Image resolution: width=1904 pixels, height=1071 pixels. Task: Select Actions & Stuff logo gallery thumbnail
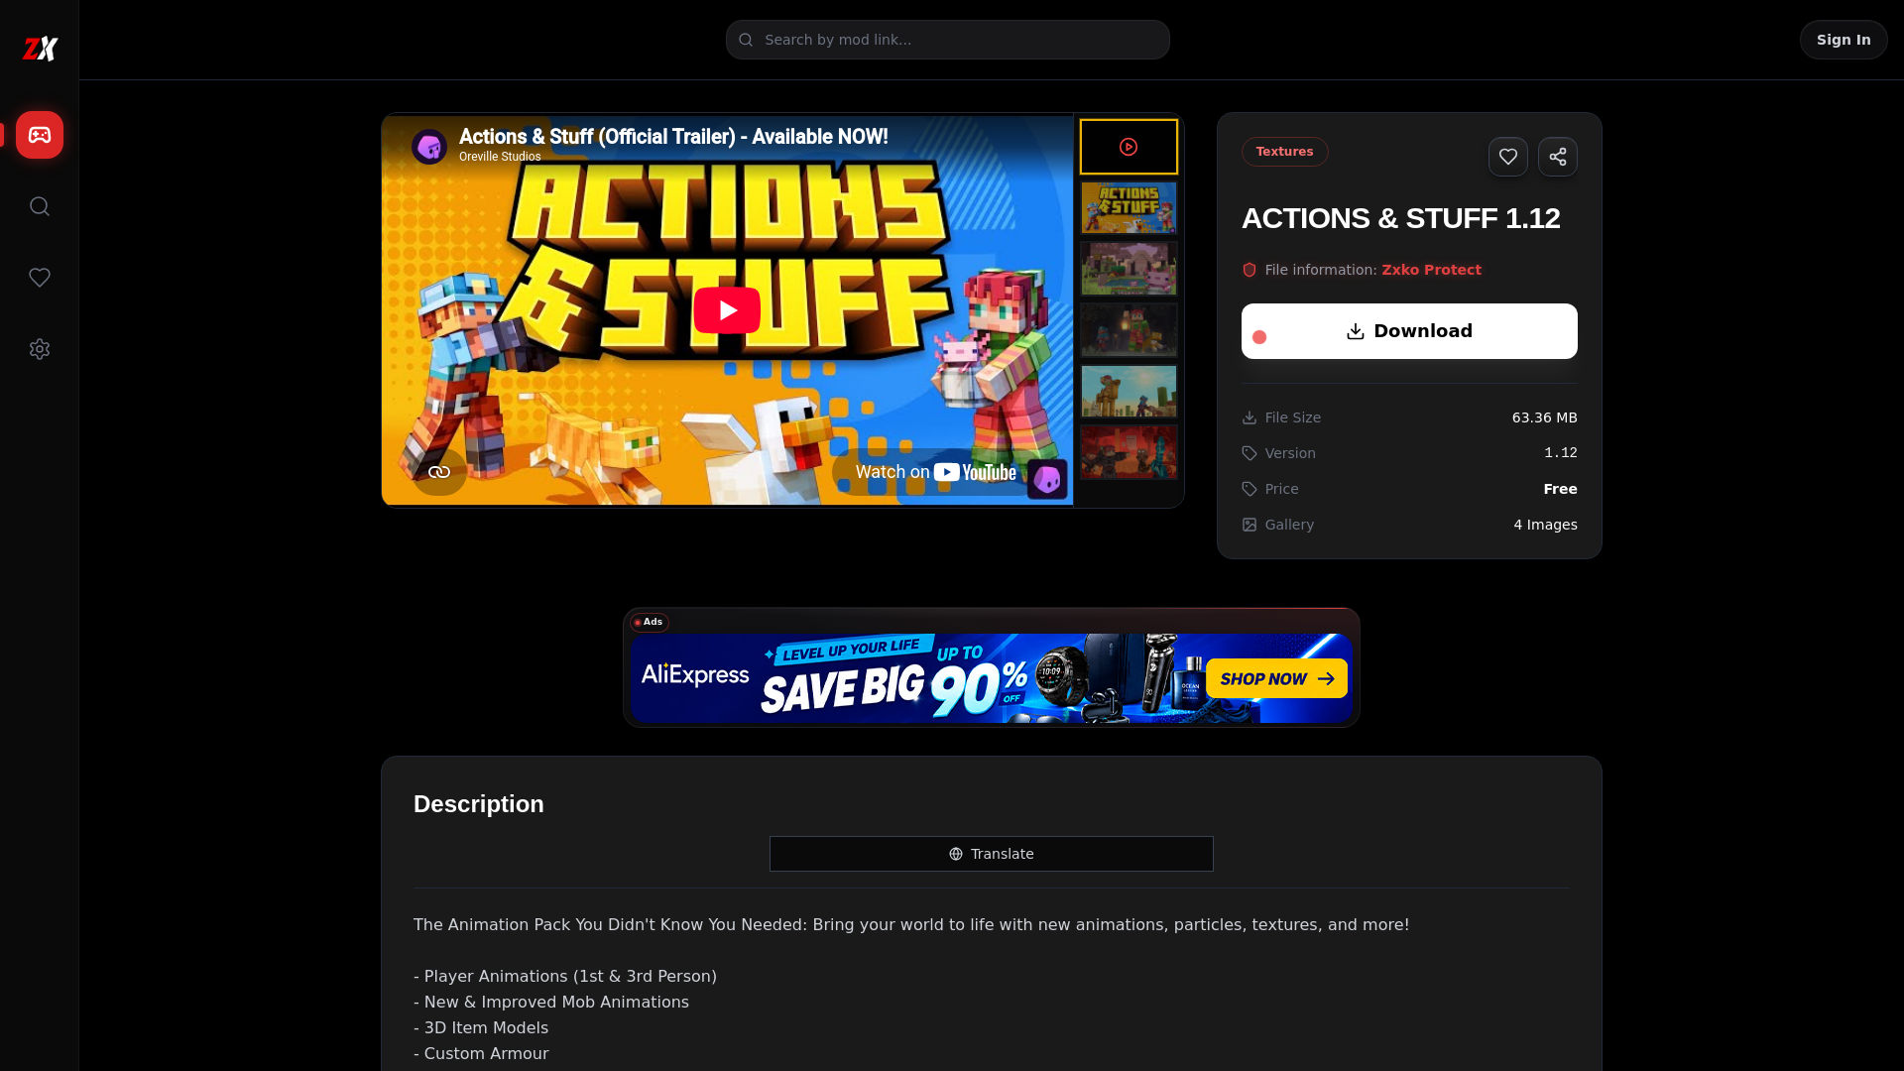pyautogui.click(x=1129, y=207)
